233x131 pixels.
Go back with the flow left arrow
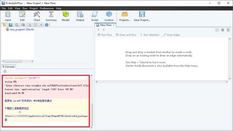(98, 30)
